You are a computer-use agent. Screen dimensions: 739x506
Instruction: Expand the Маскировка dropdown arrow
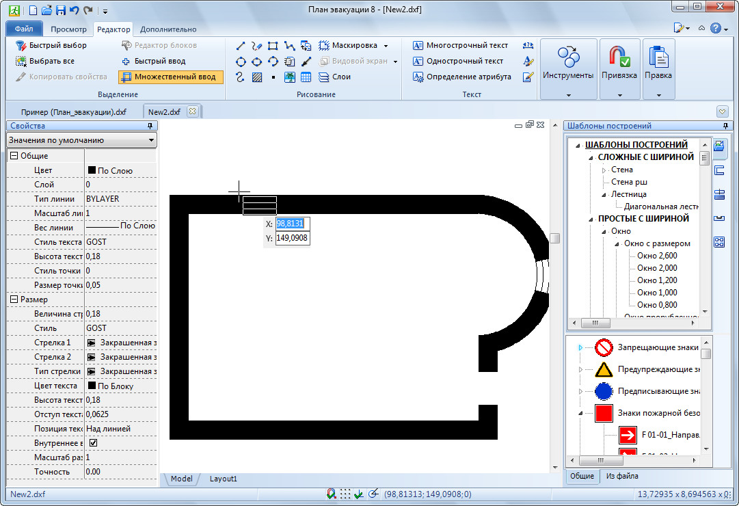tap(386, 46)
